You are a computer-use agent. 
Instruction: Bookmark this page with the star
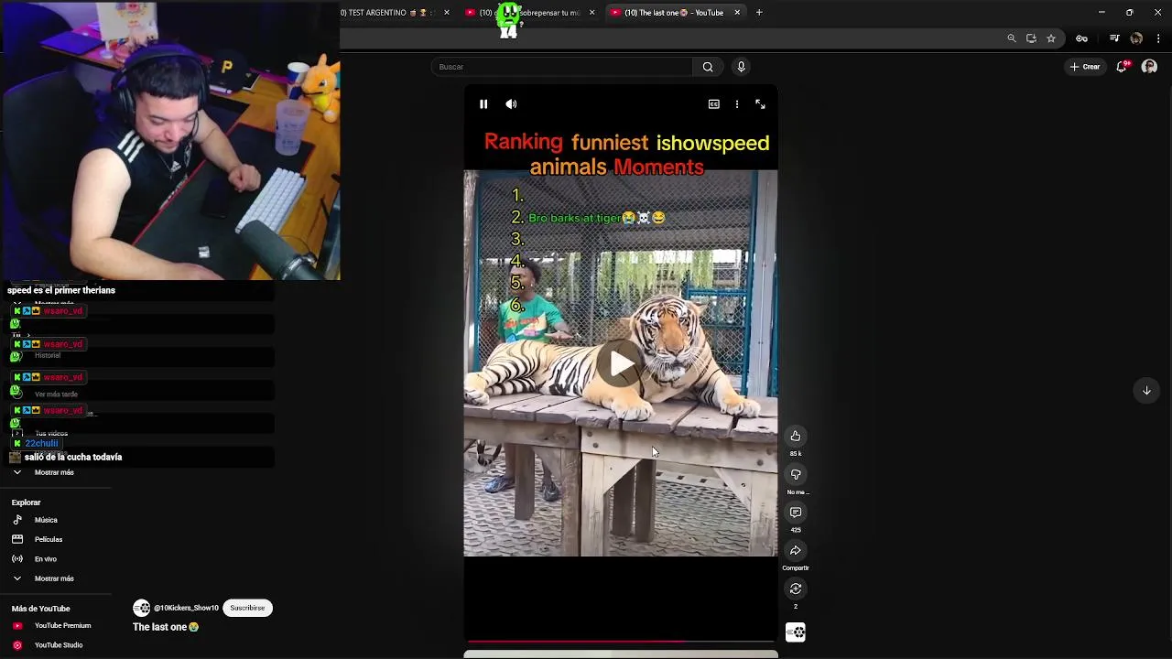(x=1051, y=38)
